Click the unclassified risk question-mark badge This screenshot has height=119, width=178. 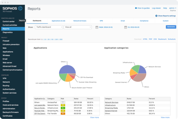pyautogui.click(x=63, y=102)
